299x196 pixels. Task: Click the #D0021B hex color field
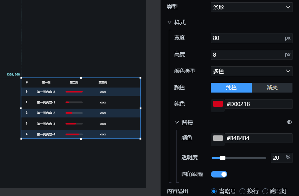click(x=258, y=104)
